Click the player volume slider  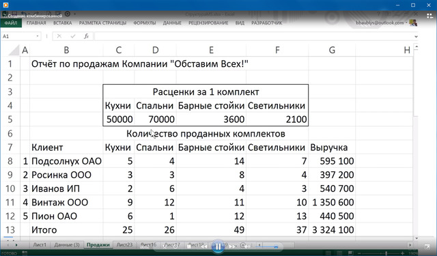pos(268,246)
